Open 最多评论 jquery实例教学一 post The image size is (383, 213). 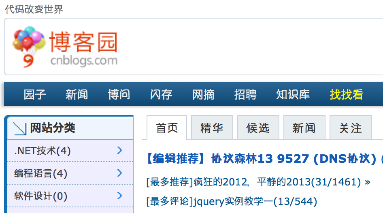[x=232, y=202]
